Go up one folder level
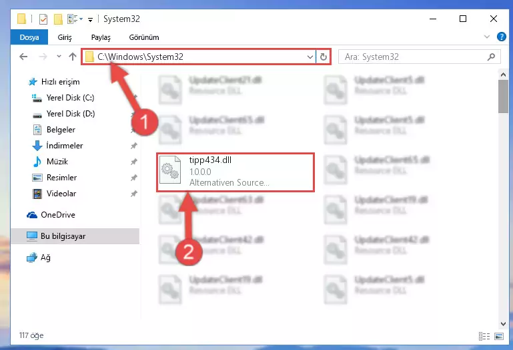The width and height of the screenshot is (513, 350). [x=72, y=57]
